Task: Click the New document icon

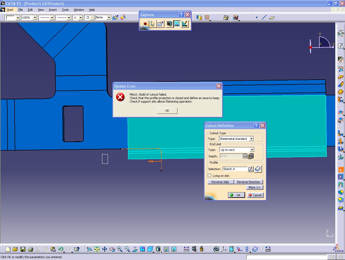Action: [x=8, y=249]
